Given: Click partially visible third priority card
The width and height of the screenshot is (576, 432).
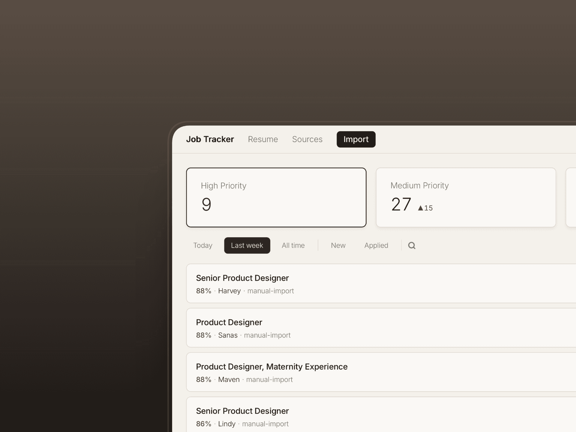Looking at the screenshot, I should (571, 197).
